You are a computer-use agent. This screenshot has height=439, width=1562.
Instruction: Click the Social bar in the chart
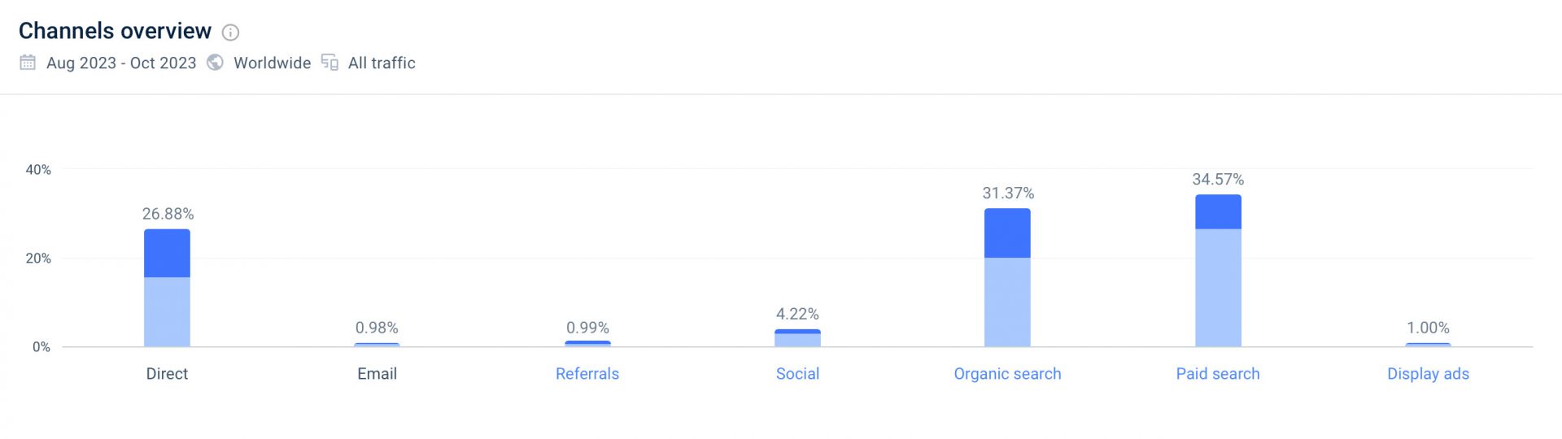tap(797, 338)
